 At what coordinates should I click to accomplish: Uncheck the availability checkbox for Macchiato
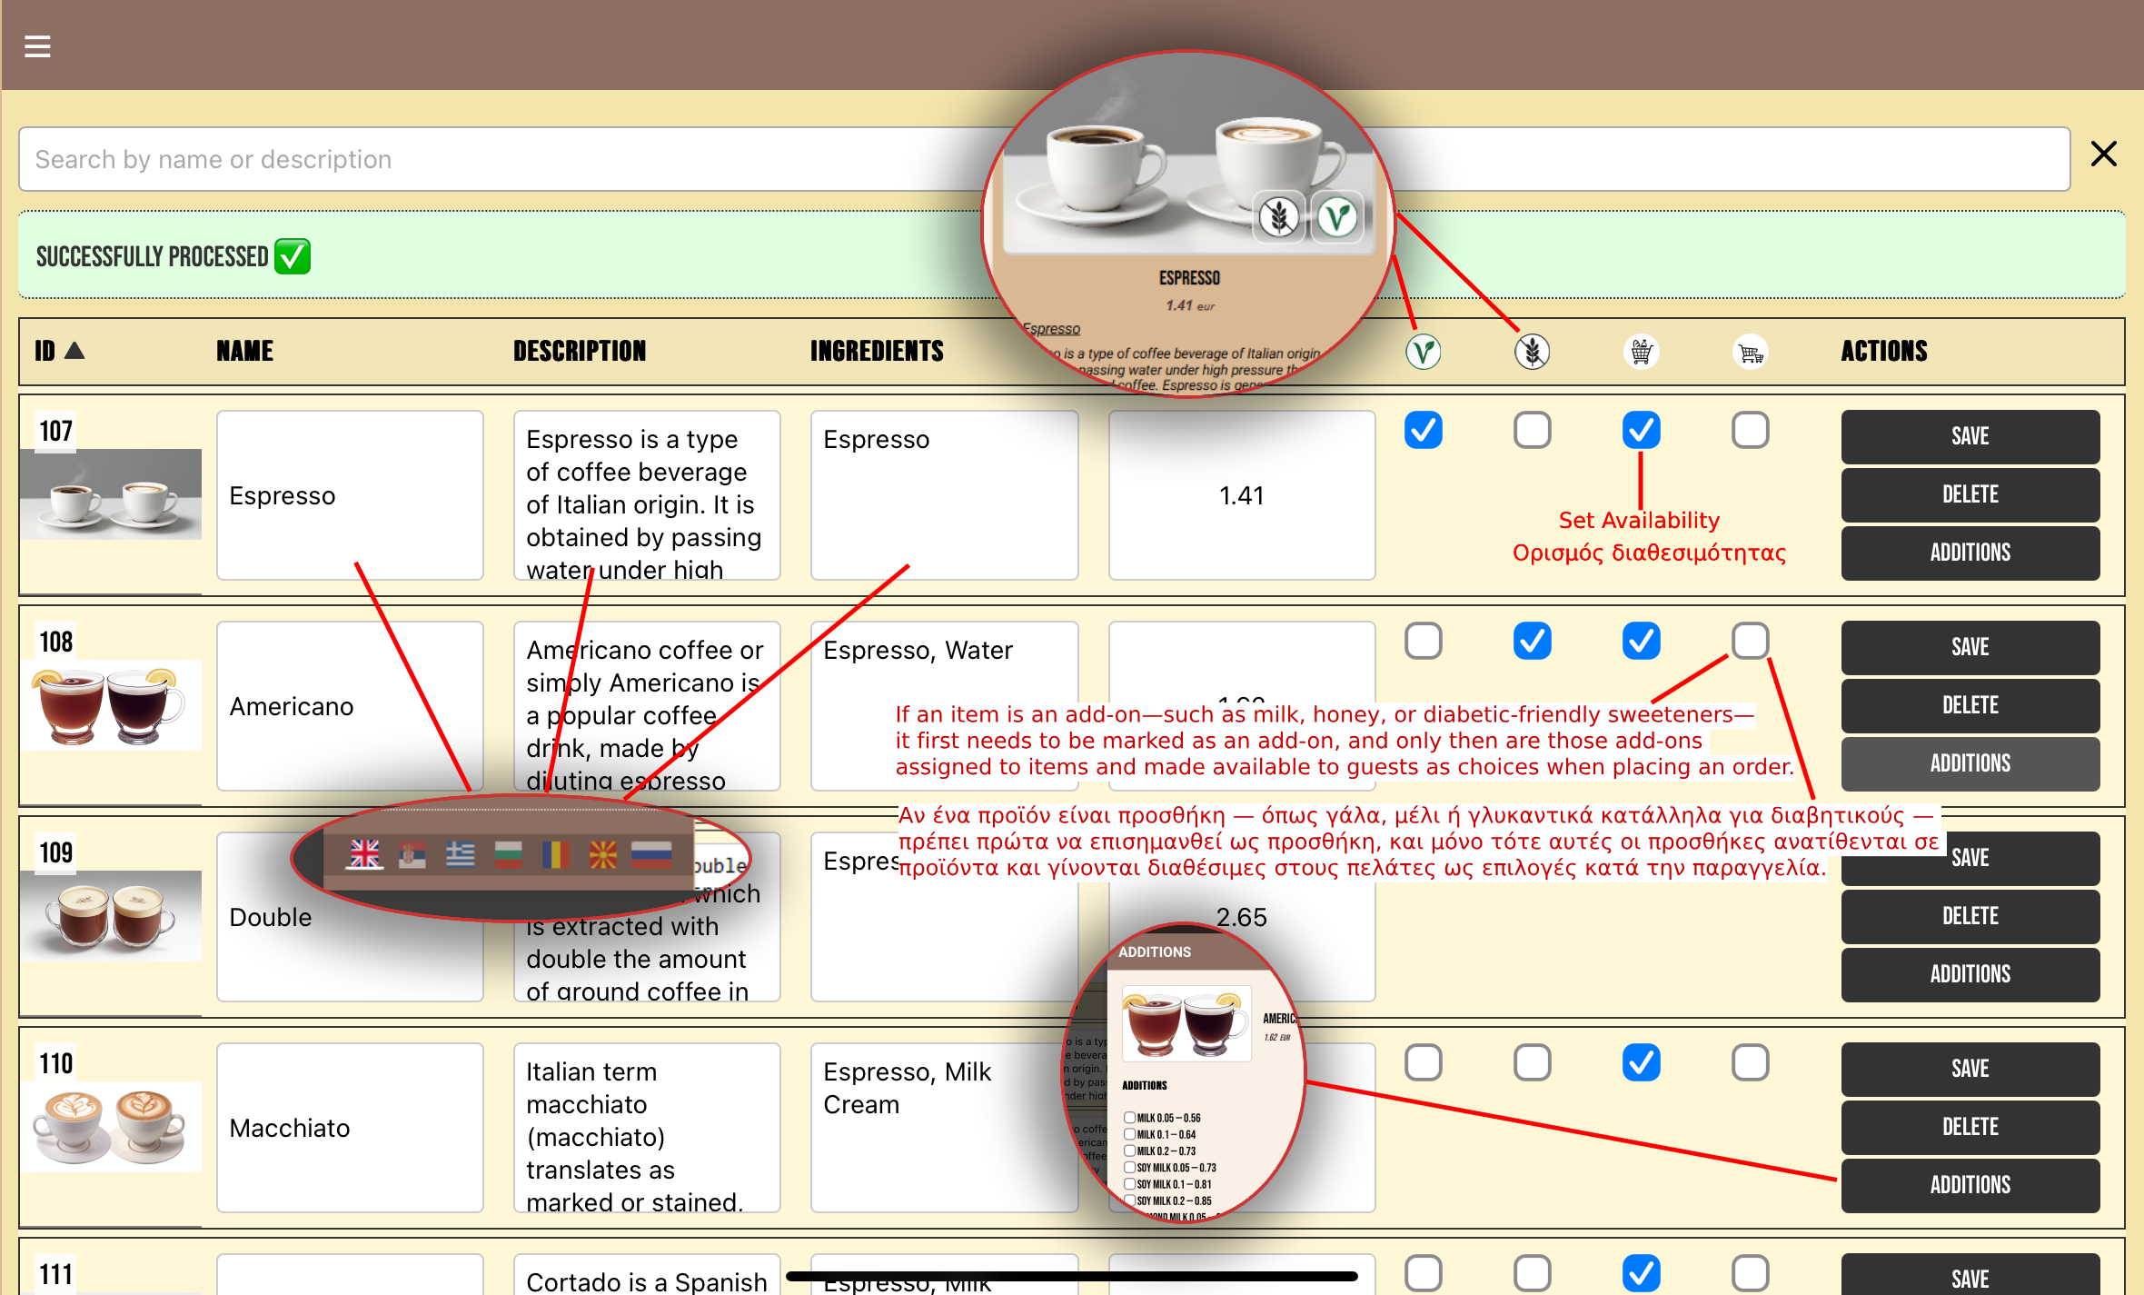click(1641, 1062)
